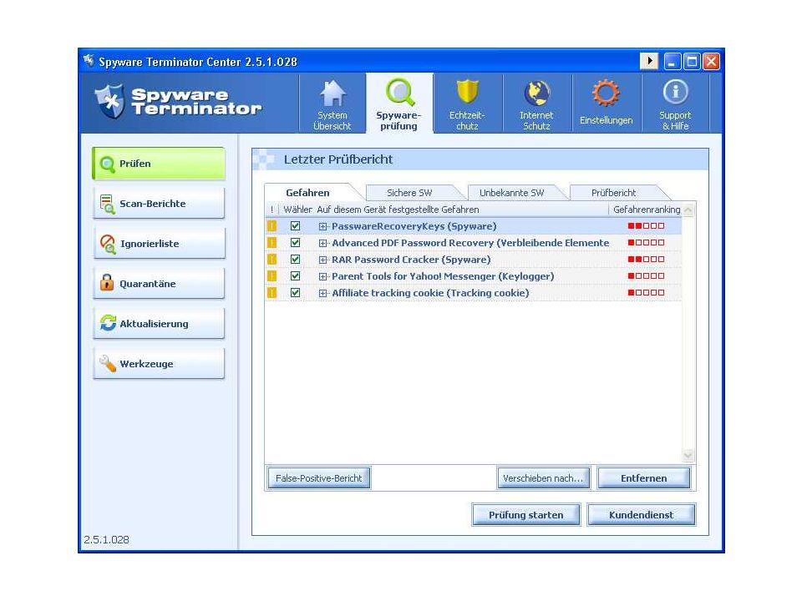Expand the Parent Tools for Yahoo! Messenger node
802x601 pixels.
pos(322,276)
